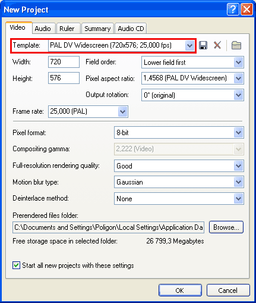Open the Output rotation dropdown
Image resolution: width=256 pixels, height=303 pixels.
pos(238,95)
